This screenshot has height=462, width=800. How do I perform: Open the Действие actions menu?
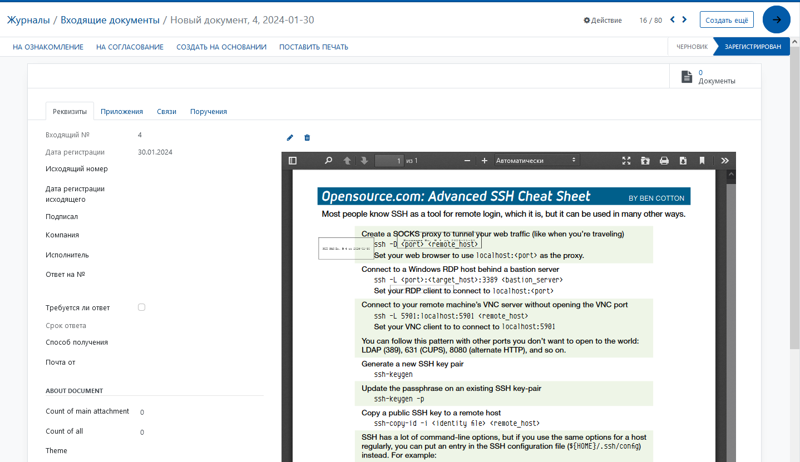603,20
